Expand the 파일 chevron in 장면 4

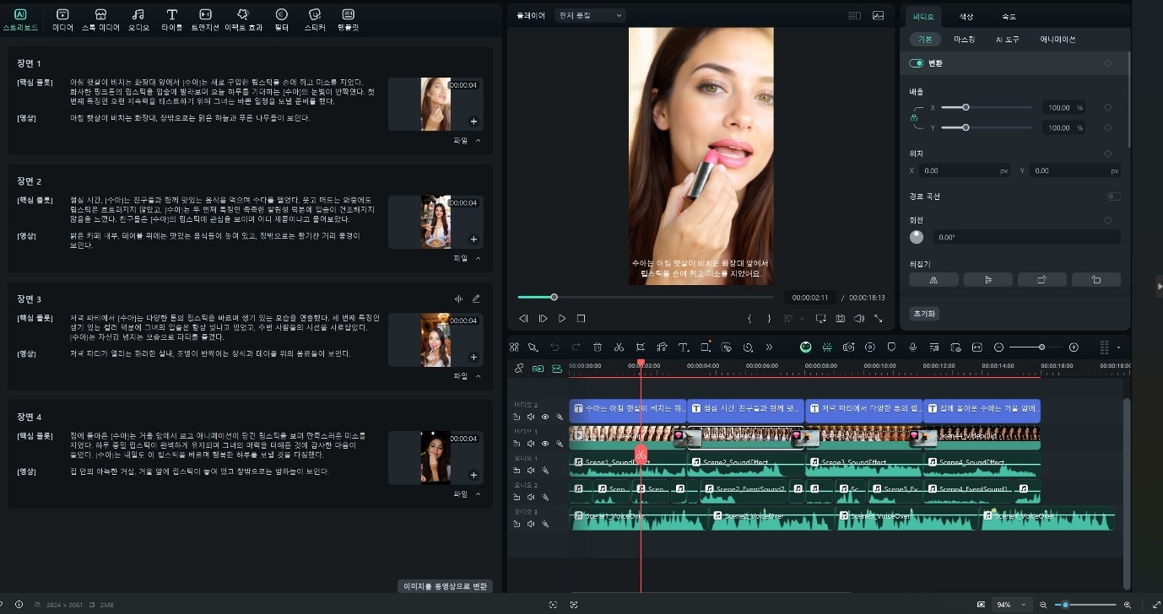[x=479, y=494]
